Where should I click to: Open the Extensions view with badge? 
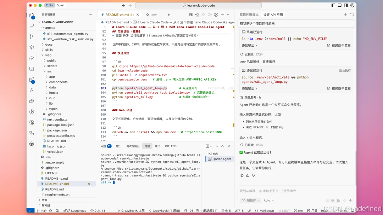pos(32,80)
